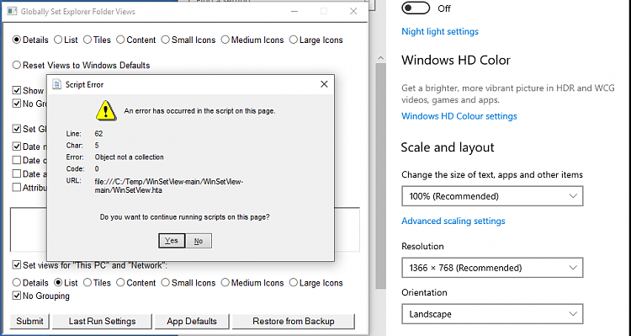This screenshot has width=631, height=336.
Task: Open the Resolution dropdown
Action: (492, 268)
